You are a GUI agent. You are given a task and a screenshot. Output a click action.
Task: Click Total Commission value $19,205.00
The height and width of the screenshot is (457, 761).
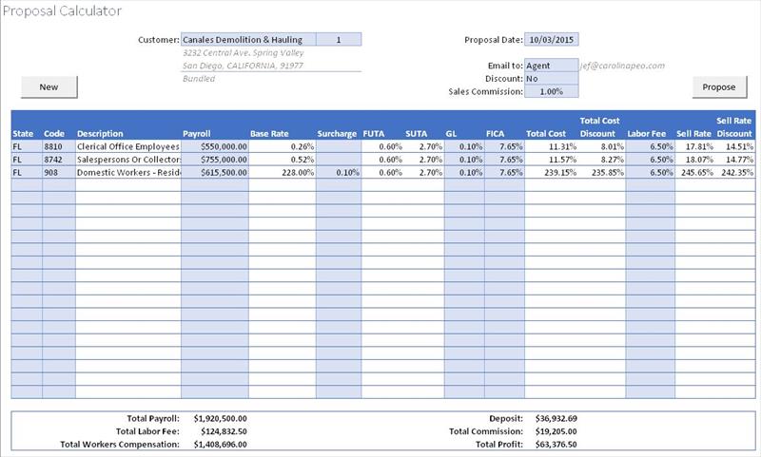click(x=556, y=431)
